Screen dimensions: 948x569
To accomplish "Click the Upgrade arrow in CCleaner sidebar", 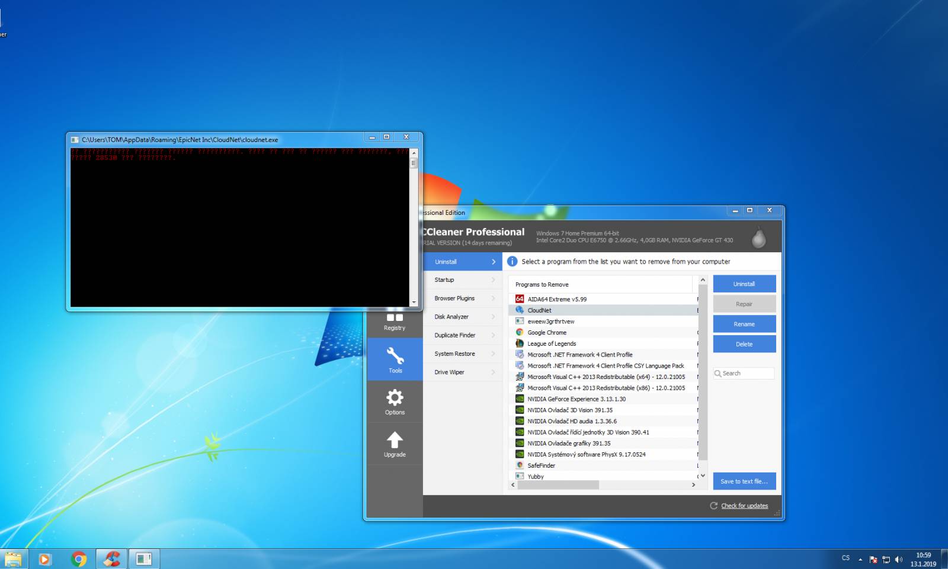I will [395, 444].
